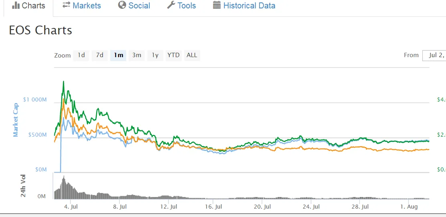The height and width of the screenshot is (217, 446).
Task: Click the 24h Vol axis title
Action: [23, 186]
